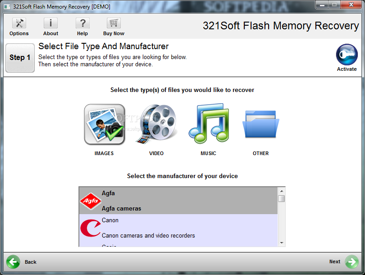Image resolution: width=365 pixels, height=275 pixels.
Task: Select the Agfa cameras manufacturer row
Action: point(178,201)
